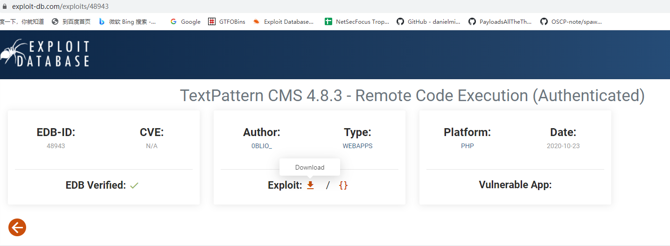Screen dimensions: 670x246
Task: Select the date text 2020-10-23
Action: pos(563,146)
